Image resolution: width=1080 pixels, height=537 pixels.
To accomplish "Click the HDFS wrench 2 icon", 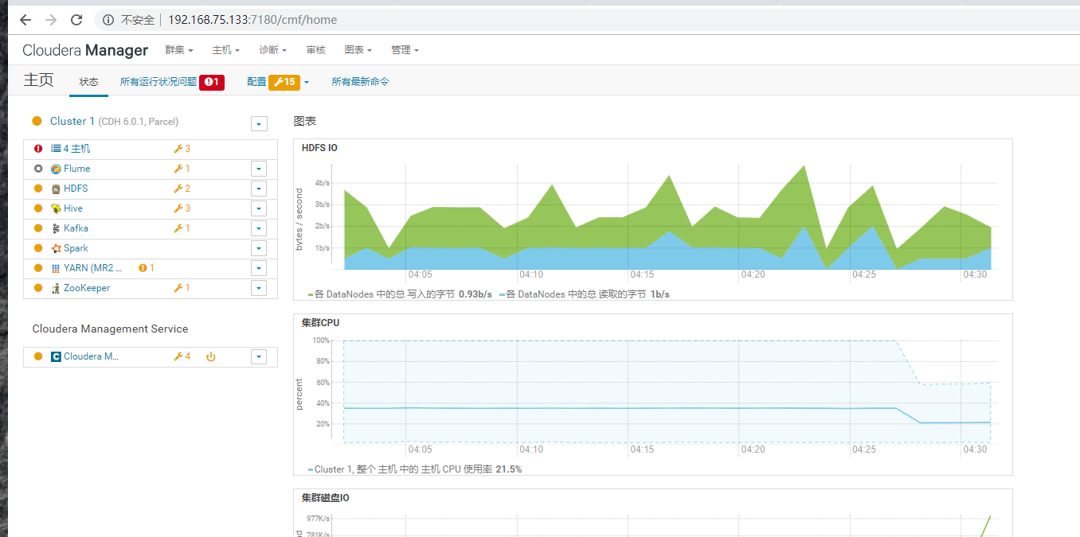I will (182, 189).
